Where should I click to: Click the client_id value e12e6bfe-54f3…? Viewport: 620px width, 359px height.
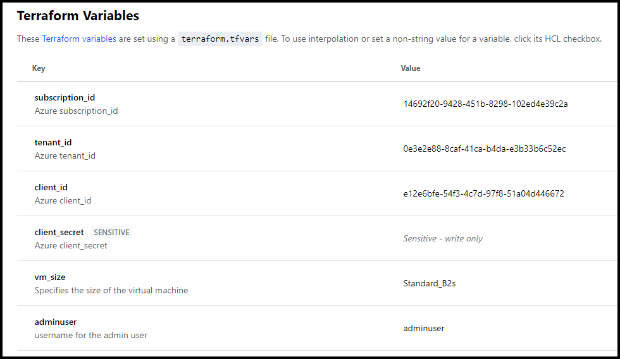point(483,194)
